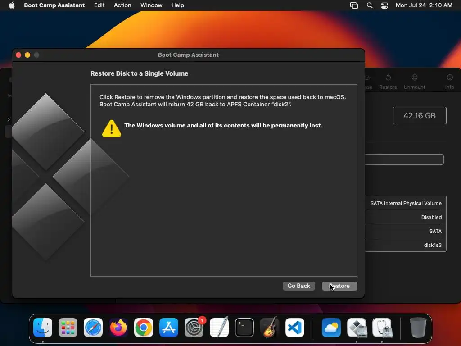The image size is (461, 346).
Task: Open the Edit menu
Action: tap(99, 5)
